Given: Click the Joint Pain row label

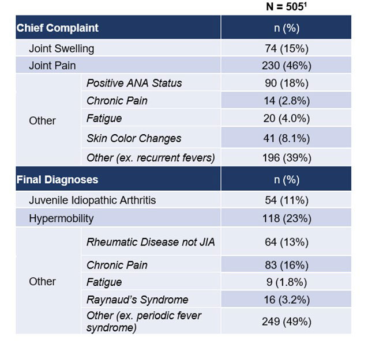Looking at the screenshot, I should pyautogui.click(x=52, y=65).
